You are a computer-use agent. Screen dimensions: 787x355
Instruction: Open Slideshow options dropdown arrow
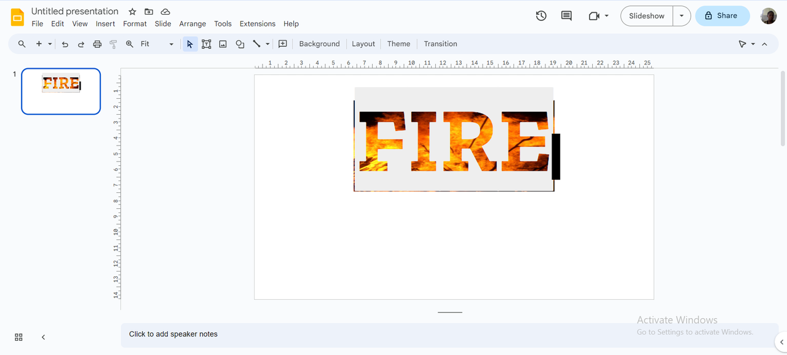pos(682,16)
